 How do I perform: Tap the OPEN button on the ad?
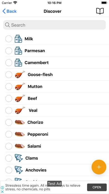click(x=97, y=187)
